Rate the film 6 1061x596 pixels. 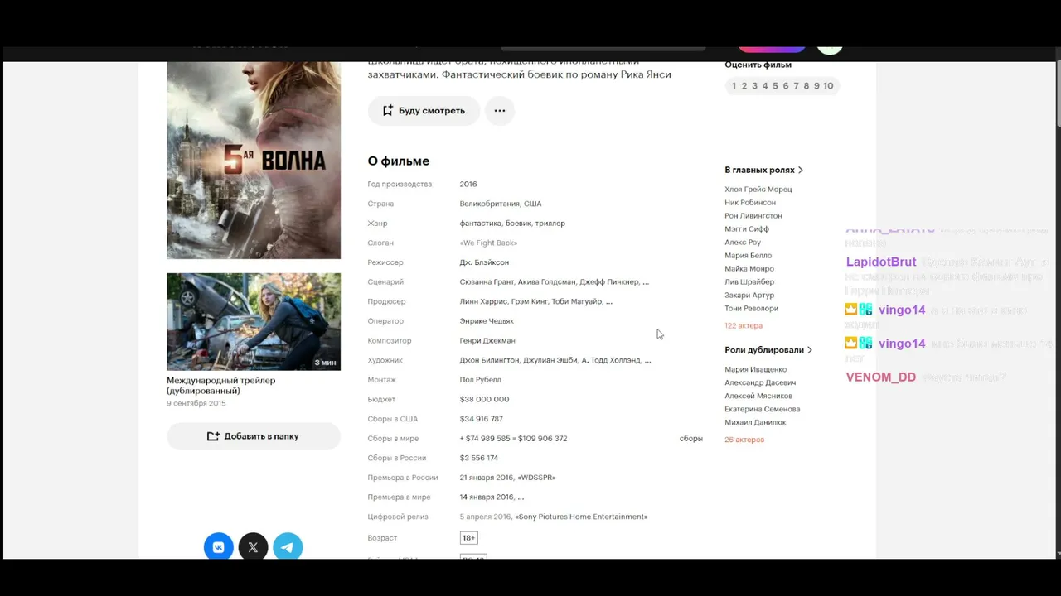(x=786, y=86)
